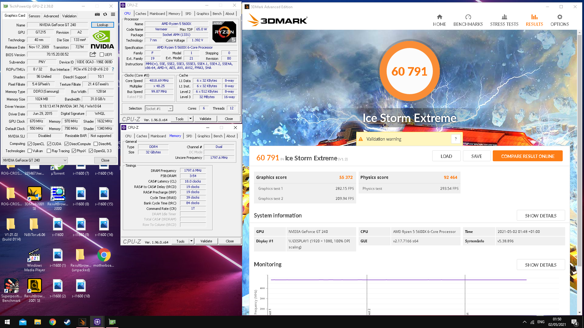The image size is (584, 328).
Task: Open the Socket #1 selection dropdown
Action: pos(159,109)
